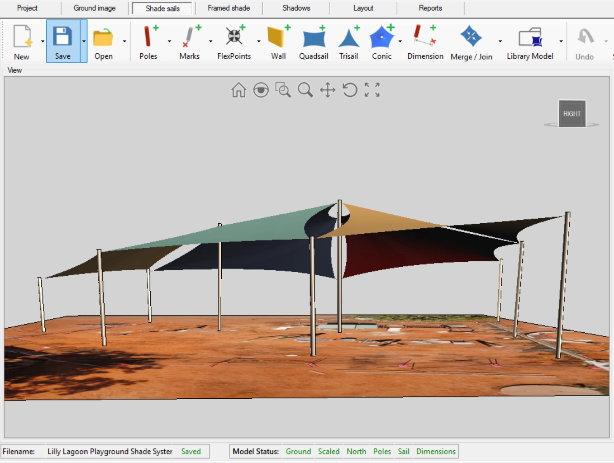Viewport: 614px width, 463px height.
Task: Click the RIGHT view cube
Action: (572, 113)
